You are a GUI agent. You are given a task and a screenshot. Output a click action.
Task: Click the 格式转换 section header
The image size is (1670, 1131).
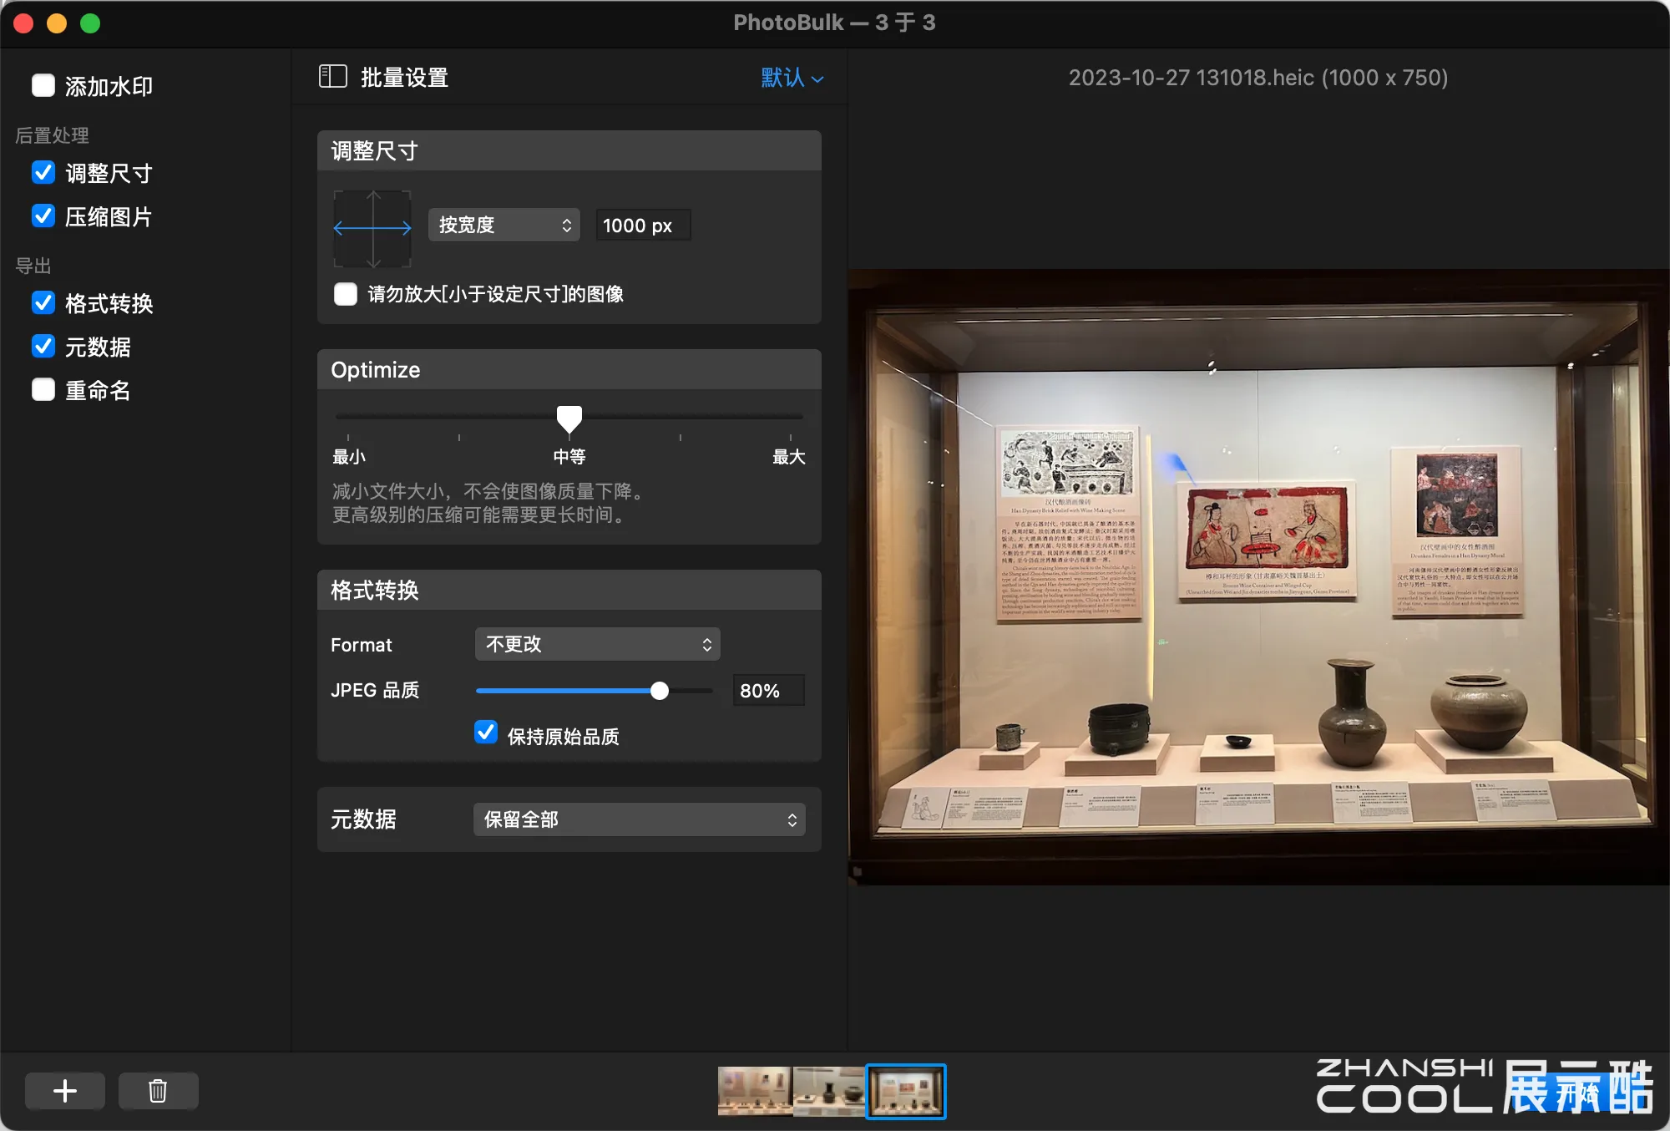tap(569, 591)
